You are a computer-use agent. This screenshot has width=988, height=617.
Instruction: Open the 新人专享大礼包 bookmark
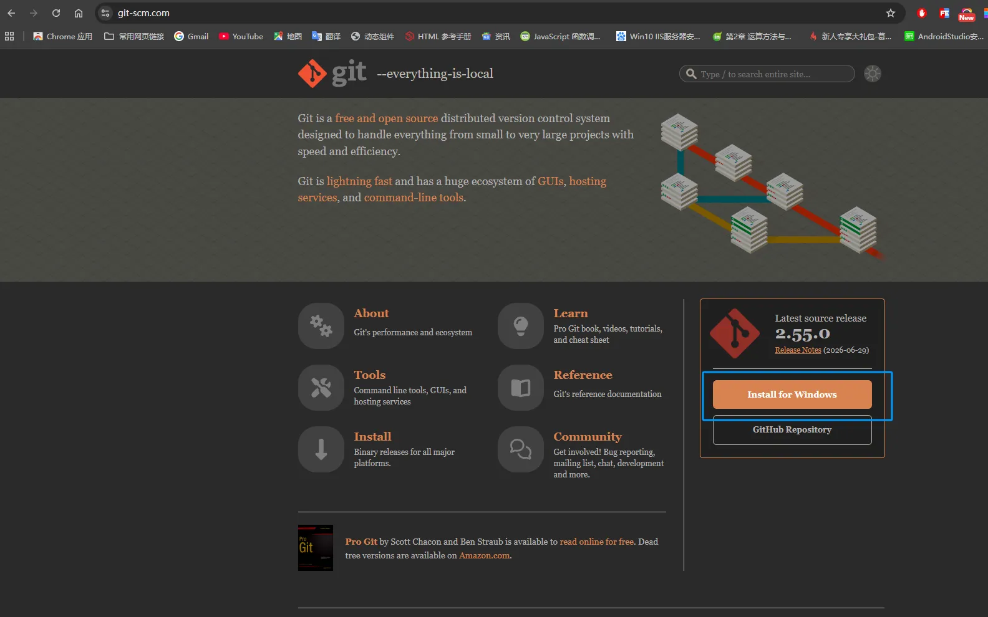(x=850, y=36)
